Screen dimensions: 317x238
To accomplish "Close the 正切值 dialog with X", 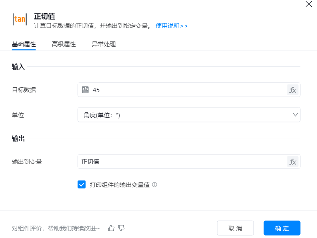I will tap(309, 4).
